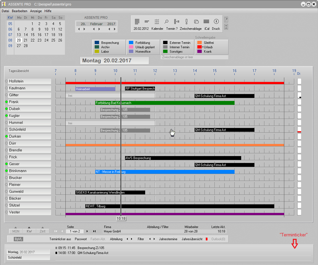The height and width of the screenshot is (265, 318).
Task: Open the 20.02.2012 date grid icon
Action: click(x=137, y=21)
